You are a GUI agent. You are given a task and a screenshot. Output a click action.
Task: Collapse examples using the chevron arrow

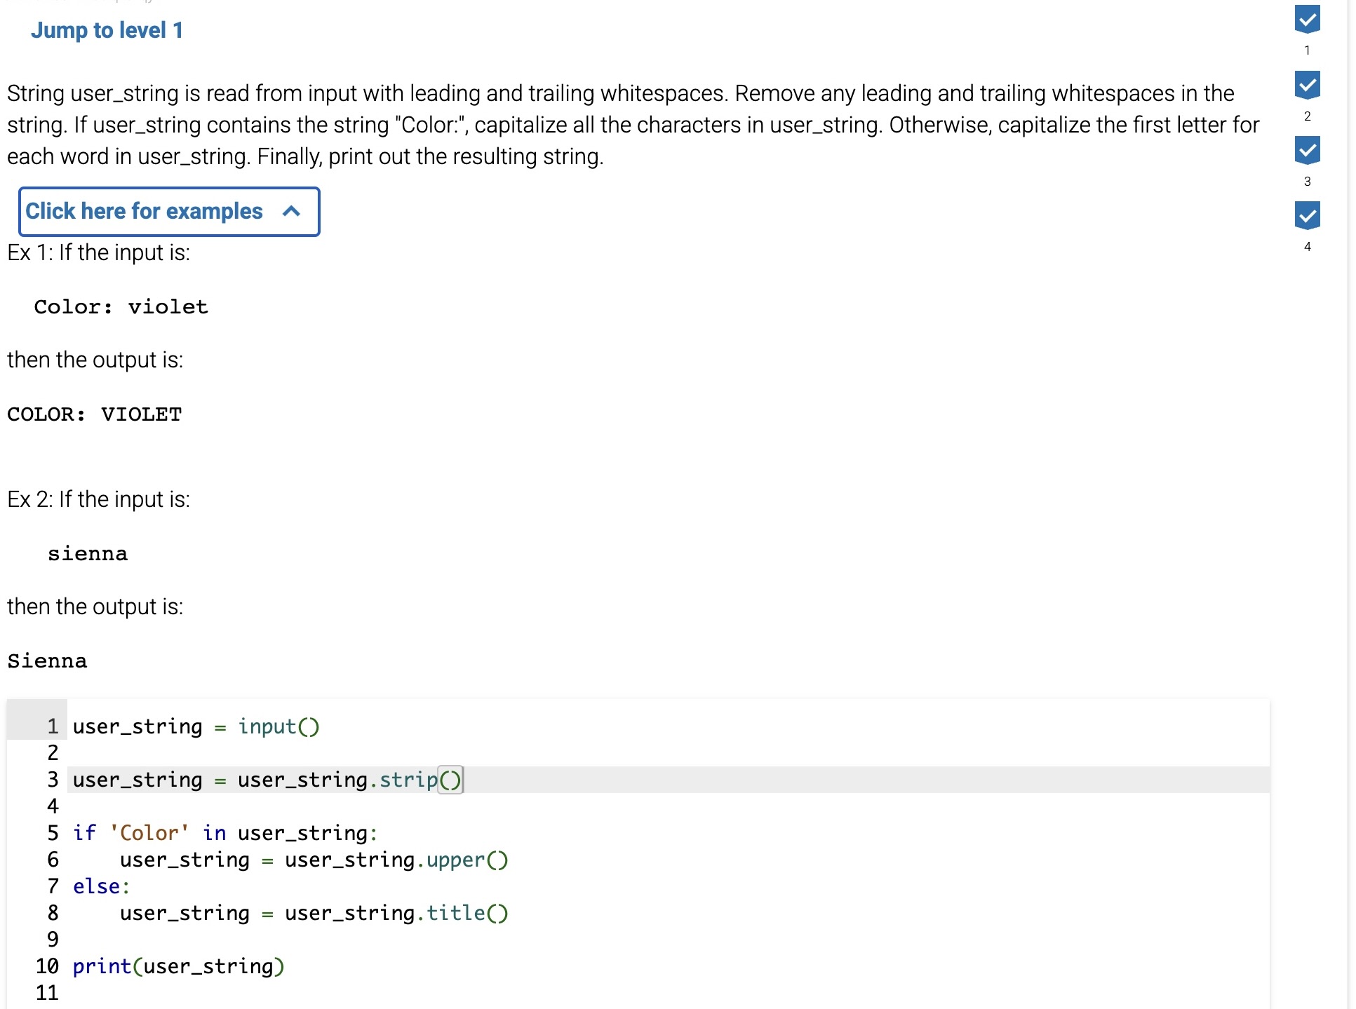point(291,211)
